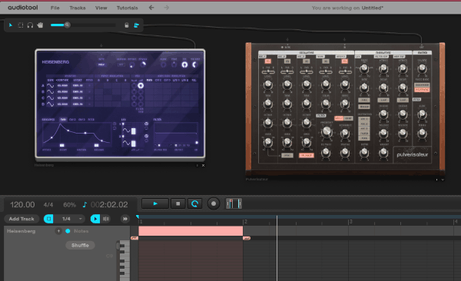The image size is (461, 281).
Task: Click oscillator B sine waveform icon
Action: pyautogui.click(x=50, y=91)
